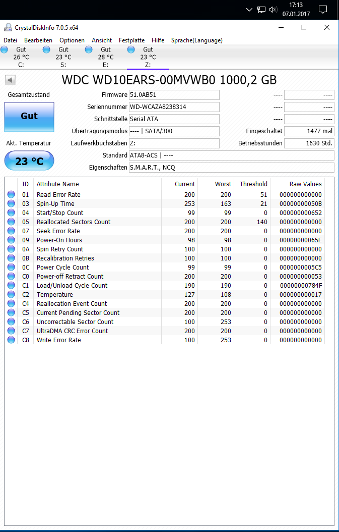The height and width of the screenshot is (532, 339).
Task: Click the status orb for Spin Retry Count
Action: point(11,249)
